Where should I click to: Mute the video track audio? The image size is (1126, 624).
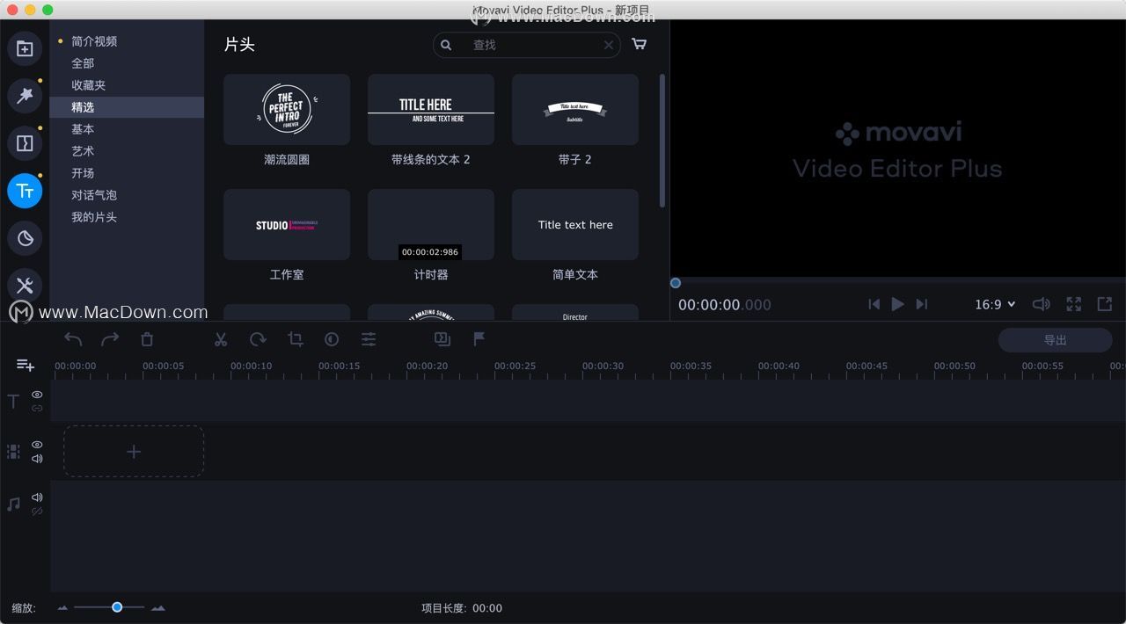click(x=37, y=459)
